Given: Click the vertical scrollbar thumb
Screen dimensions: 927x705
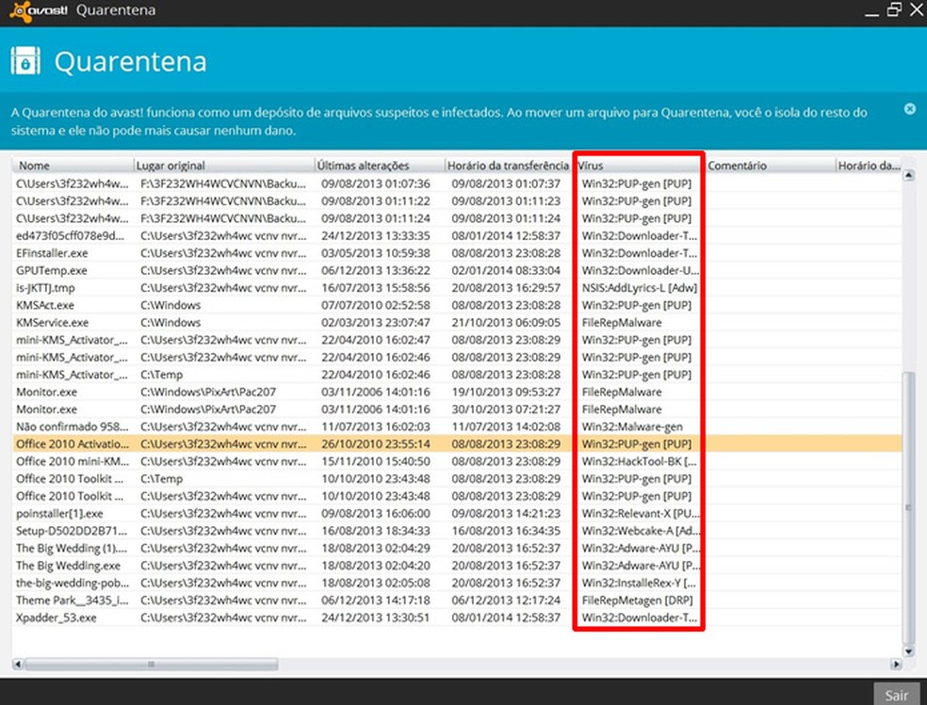Looking at the screenshot, I should [909, 507].
